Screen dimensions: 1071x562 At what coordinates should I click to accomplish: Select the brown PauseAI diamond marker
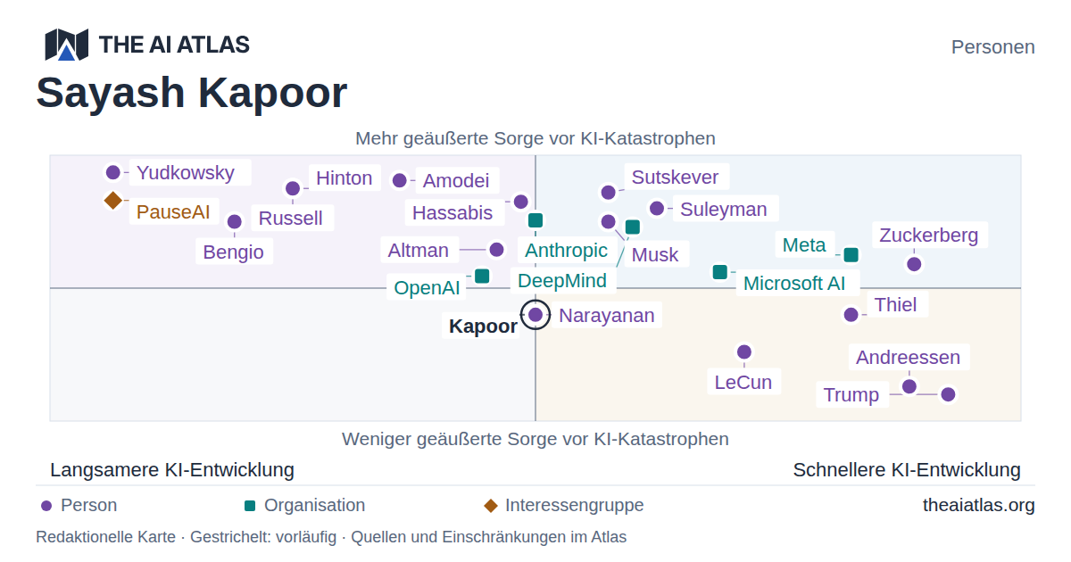pos(112,200)
